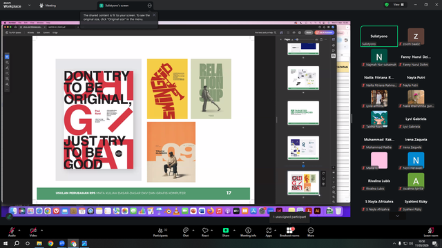Click Ask AI Assistant button in Acrobat

pos(325,32)
